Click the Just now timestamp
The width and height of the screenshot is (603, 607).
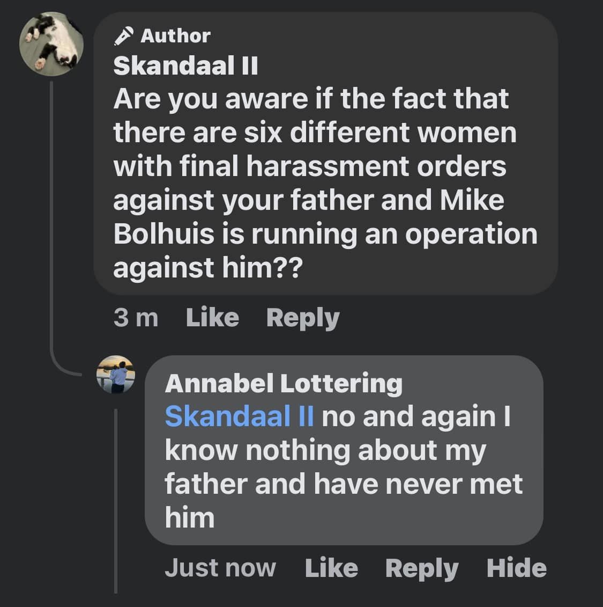pyautogui.click(x=220, y=568)
